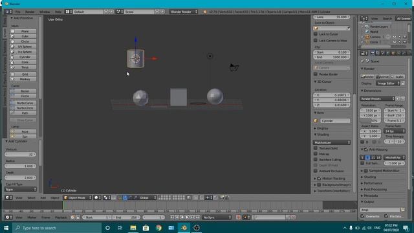Enable Backface Culling checkbox
This screenshot has width=414, height=233.
(316, 160)
